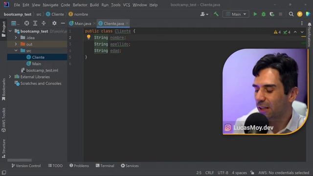Image resolution: width=313 pixels, height=176 pixels.
Task: Open editor tabs more options menu
Action: tap(302, 23)
